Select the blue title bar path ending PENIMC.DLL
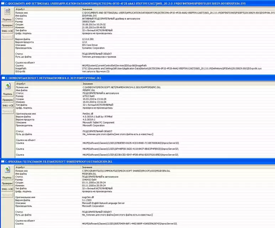The height and width of the screenshot is (228, 275). coord(54,78)
